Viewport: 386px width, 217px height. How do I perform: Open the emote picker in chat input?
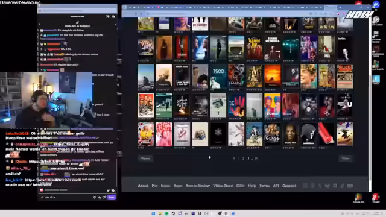[x=113, y=190]
